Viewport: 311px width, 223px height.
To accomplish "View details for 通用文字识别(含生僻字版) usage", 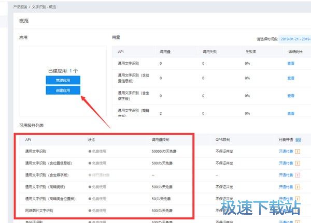I will (291, 96).
